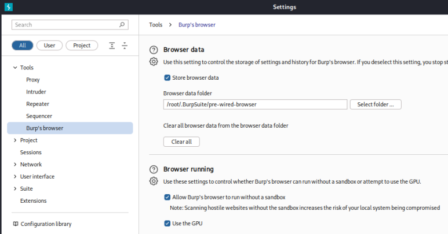Expand the Project tree node
The width and height of the screenshot is (448, 234).
click(15, 140)
